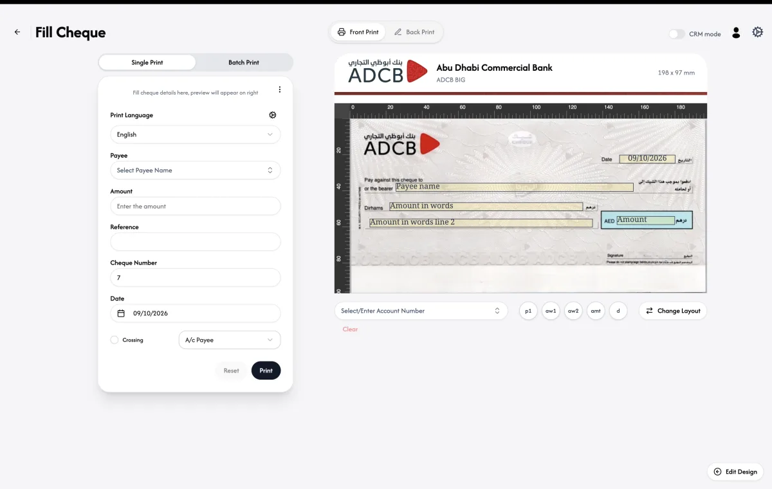772x489 pixels.
Task: Open Edit Design button
Action: 735,472
